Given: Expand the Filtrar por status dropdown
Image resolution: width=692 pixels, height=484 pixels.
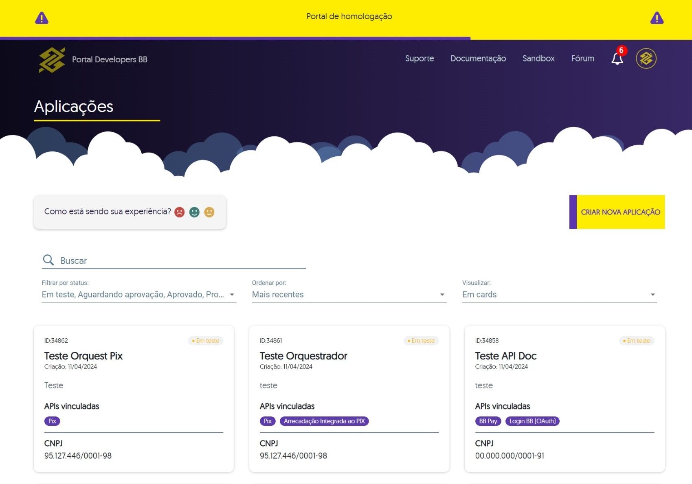Looking at the screenshot, I should 138,294.
